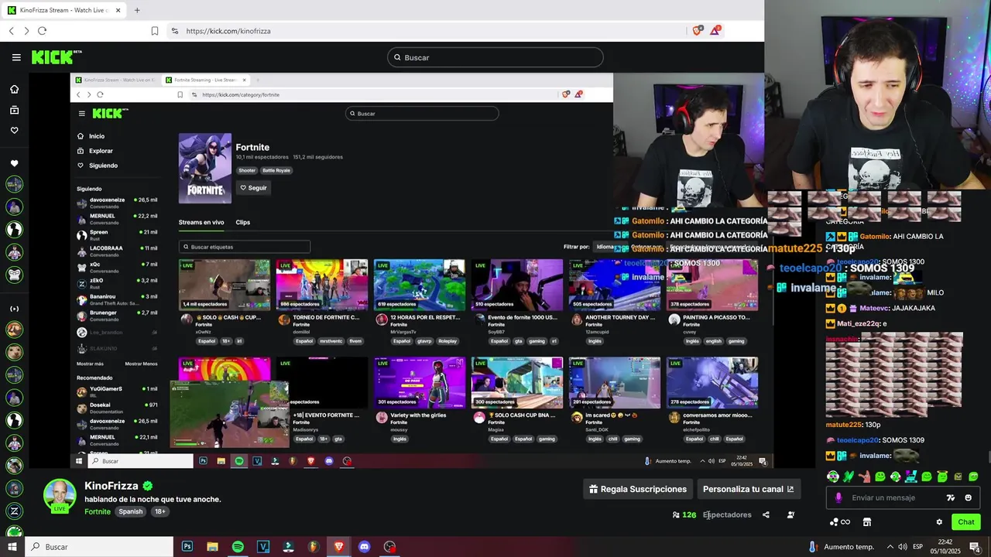Click the Windows taskbar Buscar search box
The width and height of the screenshot is (991, 557).
(x=99, y=547)
